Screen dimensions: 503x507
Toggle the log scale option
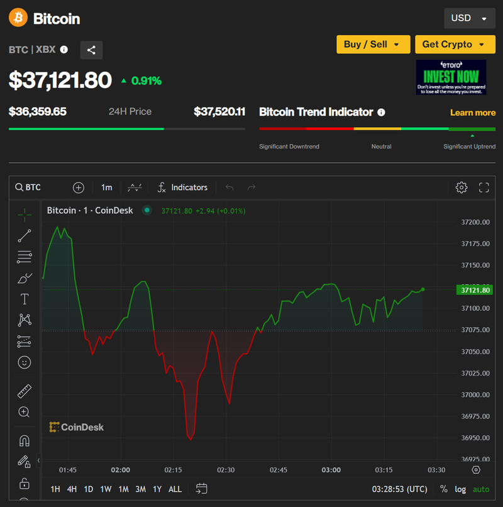[461, 489]
